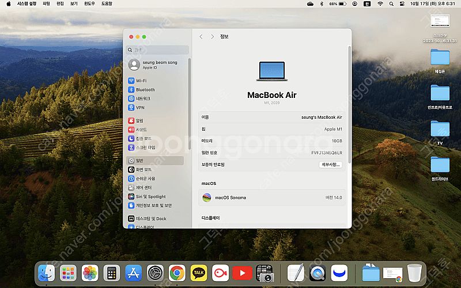Open the 보기 menu
The image size is (461, 288).
74,4
